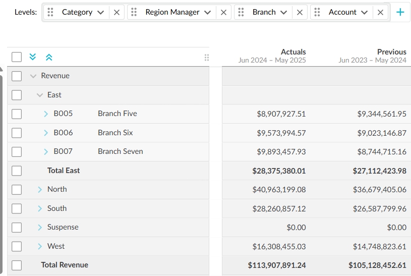Click the Total East actuals value

point(279,171)
